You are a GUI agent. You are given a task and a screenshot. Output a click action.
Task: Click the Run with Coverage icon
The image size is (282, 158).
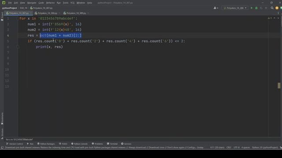[261, 8]
